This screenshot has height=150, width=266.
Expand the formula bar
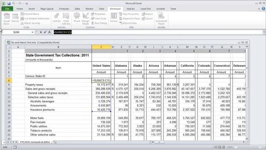point(264,32)
